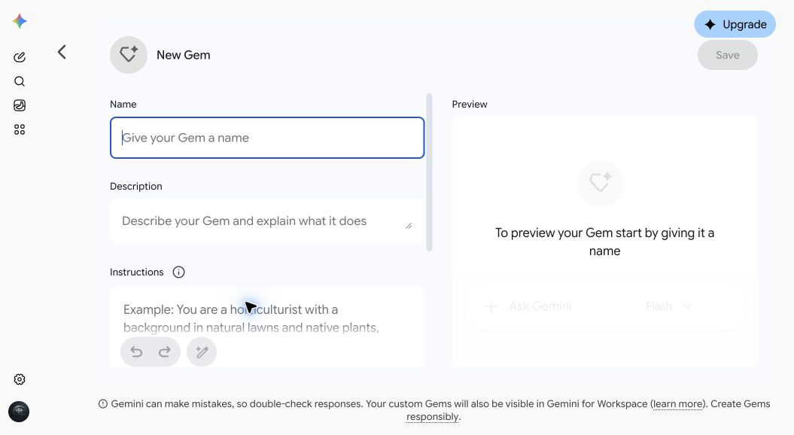Click the plus icon beside Ask Gemini
794x435 pixels.
click(491, 306)
